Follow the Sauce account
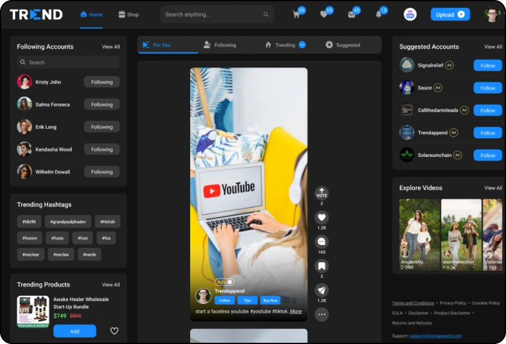Image resolution: width=506 pixels, height=344 pixels. tap(487, 88)
